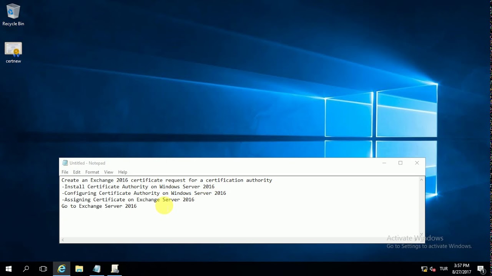Open taskbar search magnifier
The width and height of the screenshot is (492, 276).
click(x=26, y=269)
